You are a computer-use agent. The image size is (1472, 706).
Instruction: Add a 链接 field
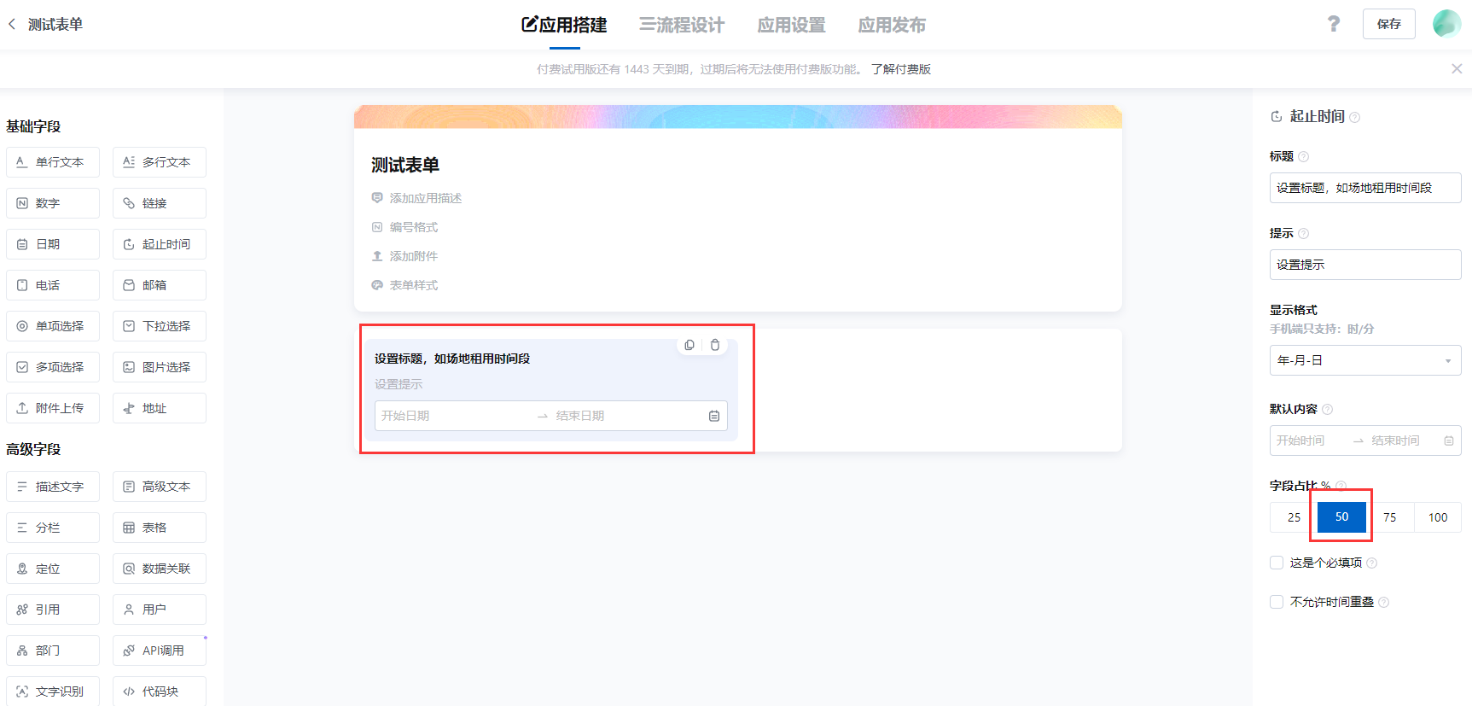pyautogui.click(x=160, y=203)
